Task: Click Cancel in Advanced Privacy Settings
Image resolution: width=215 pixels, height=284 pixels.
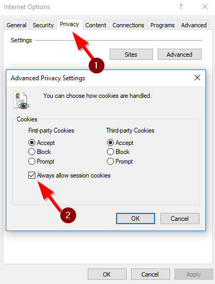Action: click(x=180, y=218)
